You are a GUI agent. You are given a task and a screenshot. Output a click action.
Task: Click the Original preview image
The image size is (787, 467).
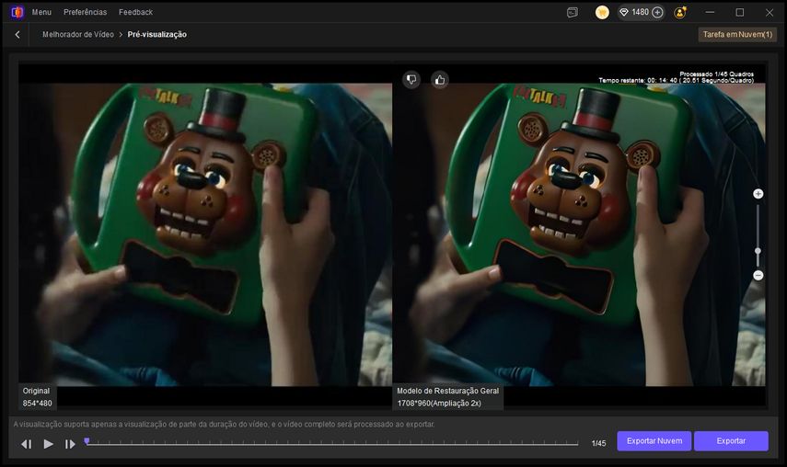(x=205, y=234)
